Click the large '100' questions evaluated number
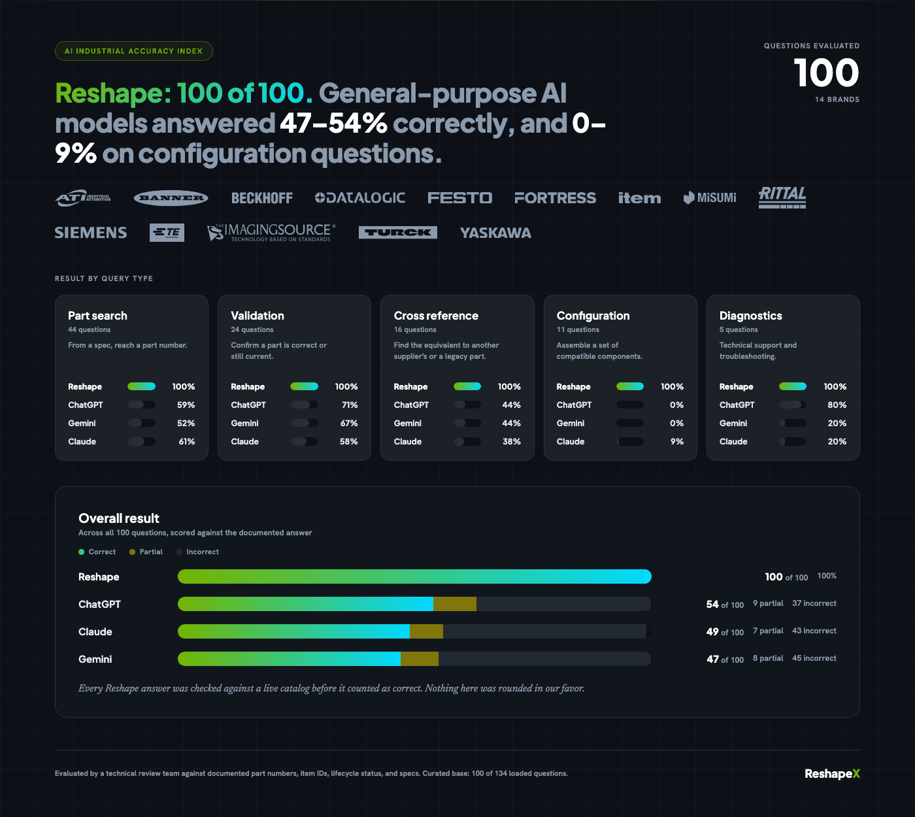The image size is (915, 817). (x=826, y=73)
